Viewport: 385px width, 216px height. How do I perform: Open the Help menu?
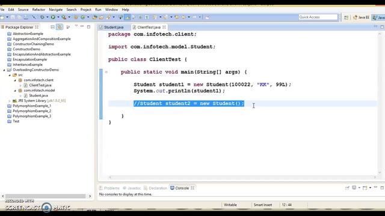pyautogui.click(x=125, y=10)
